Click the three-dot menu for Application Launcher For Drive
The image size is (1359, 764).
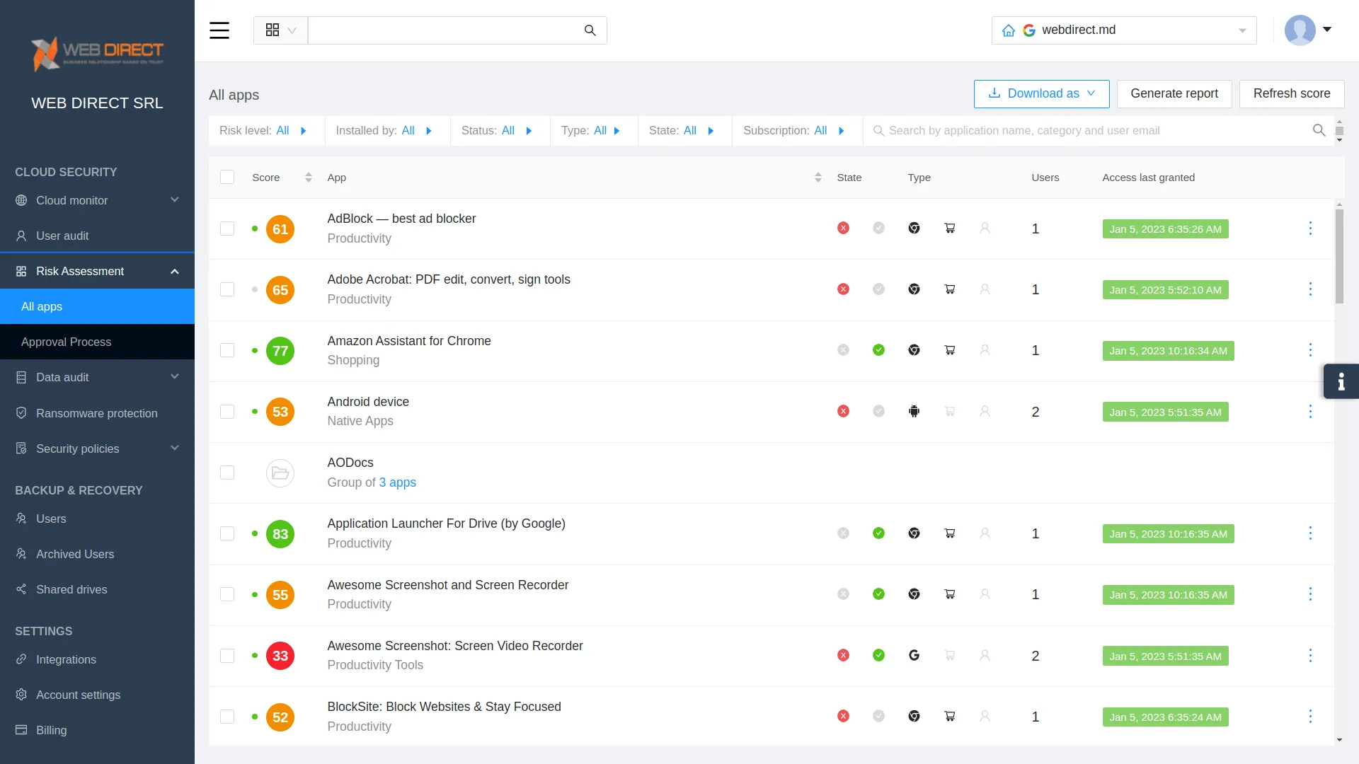(1310, 533)
